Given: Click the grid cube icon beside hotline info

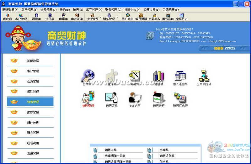Looking at the screenshot, I should pos(150,36).
